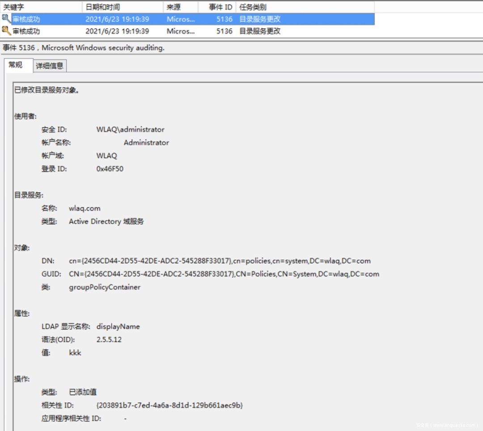Click the 应用程序相关性 ID label

tap(71, 418)
